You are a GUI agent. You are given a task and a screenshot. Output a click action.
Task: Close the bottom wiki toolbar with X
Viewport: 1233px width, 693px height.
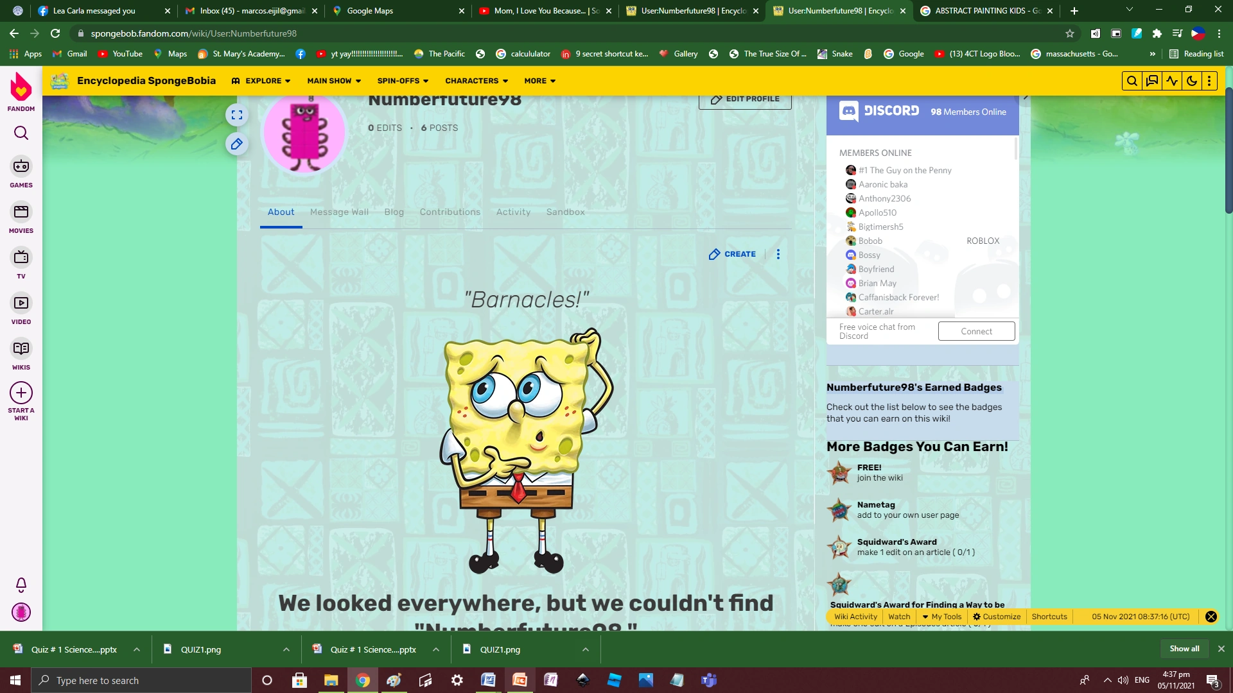click(1211, 617)
